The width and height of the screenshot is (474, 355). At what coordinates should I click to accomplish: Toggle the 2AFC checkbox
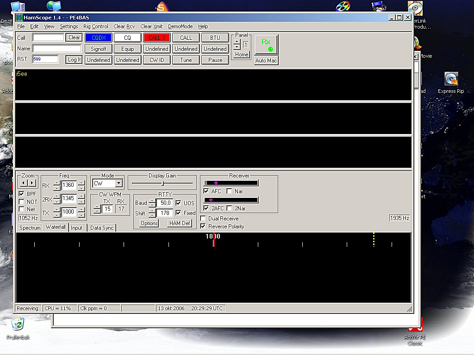tap(206, 208)
